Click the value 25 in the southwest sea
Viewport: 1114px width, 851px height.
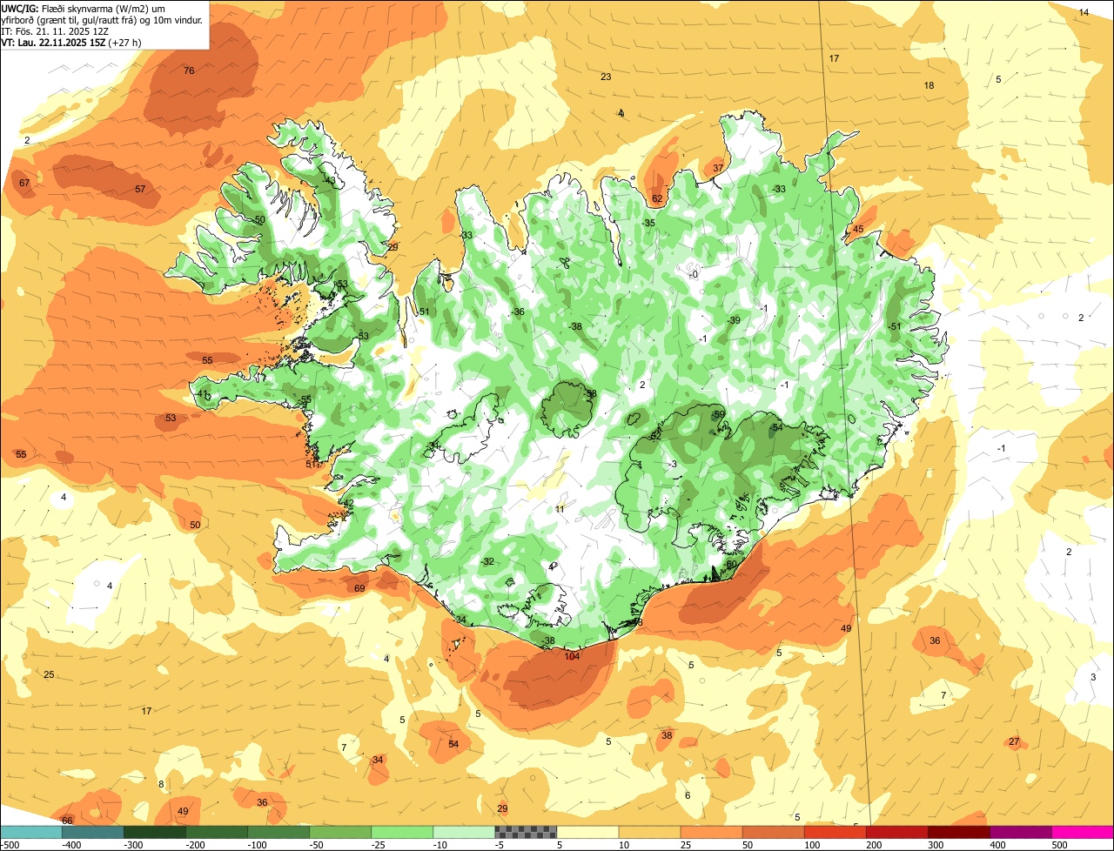pyautogui.click(x=49, y=674)
